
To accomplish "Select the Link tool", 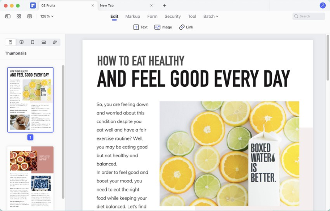I will coord(186,27).
